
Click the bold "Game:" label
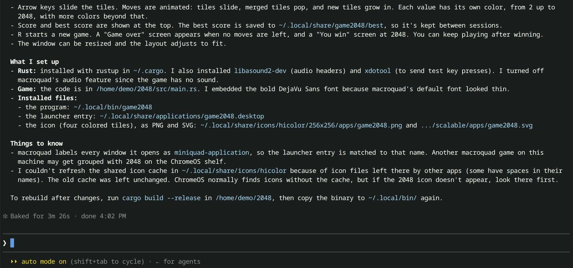point(27,89)
